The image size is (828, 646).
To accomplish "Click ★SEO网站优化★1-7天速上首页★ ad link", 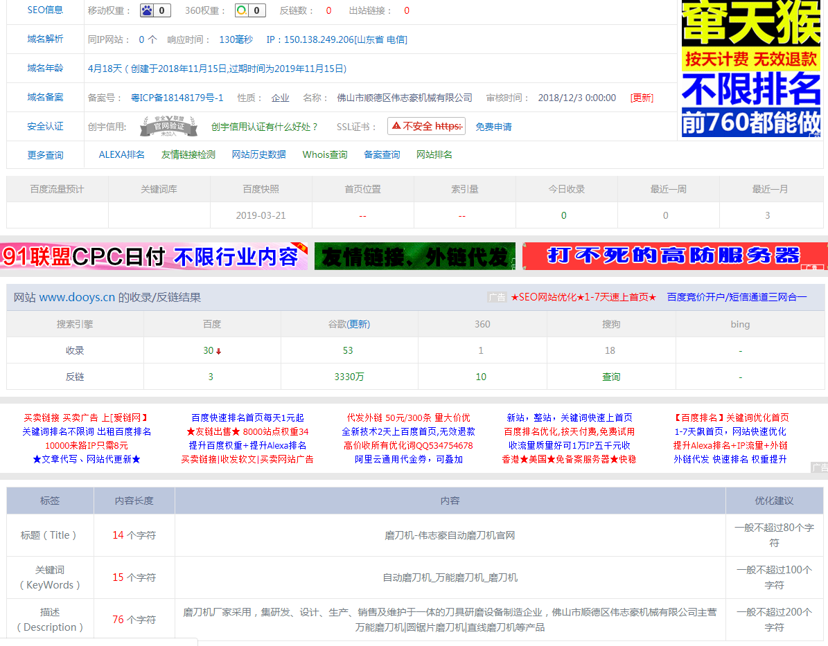I will (x=583, y=297).
